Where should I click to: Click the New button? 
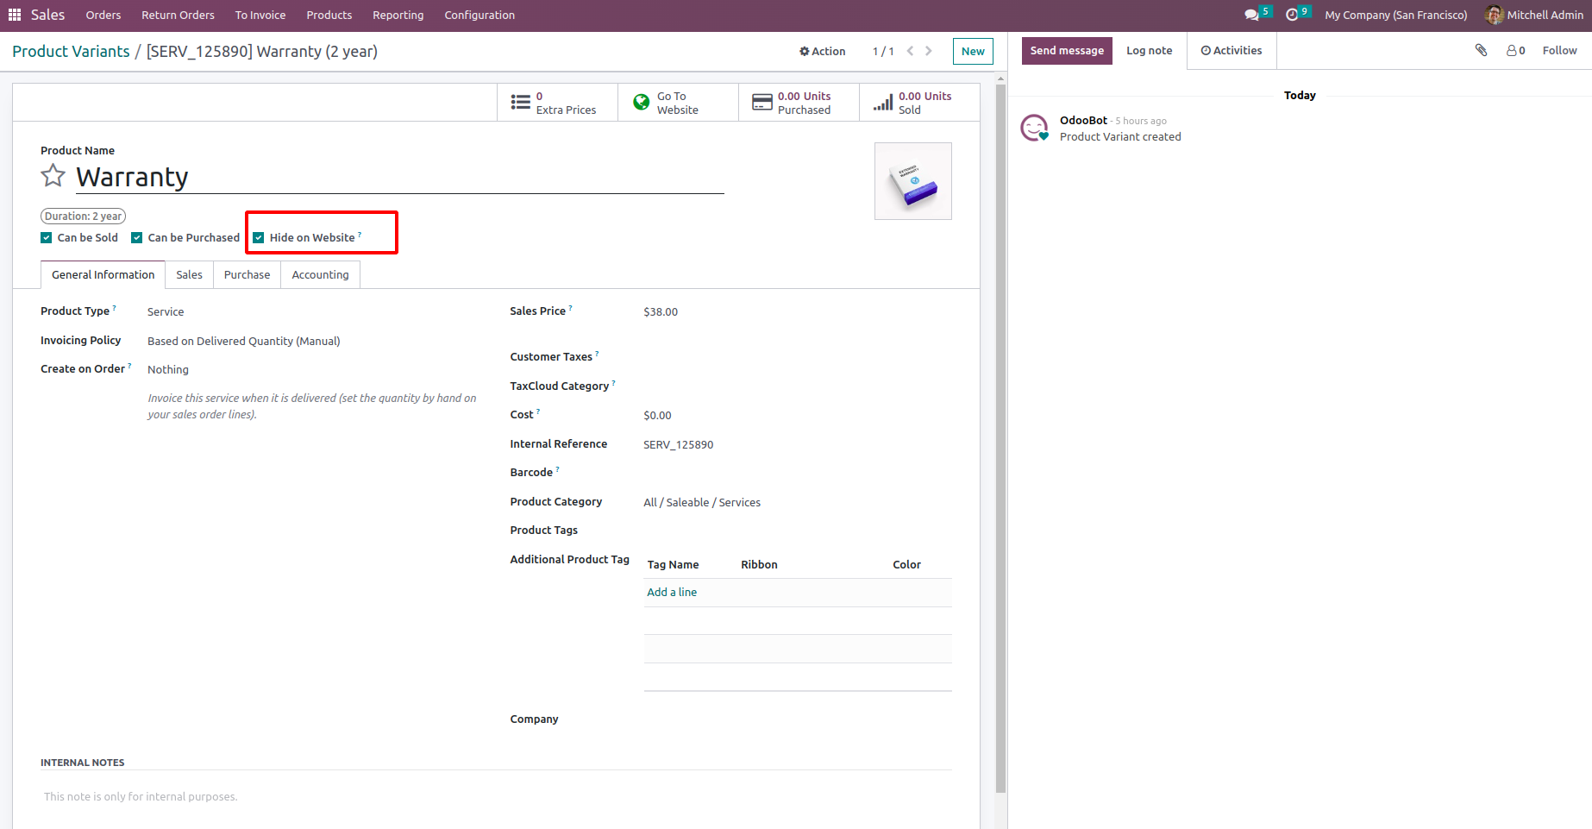[x=973, y=51]
